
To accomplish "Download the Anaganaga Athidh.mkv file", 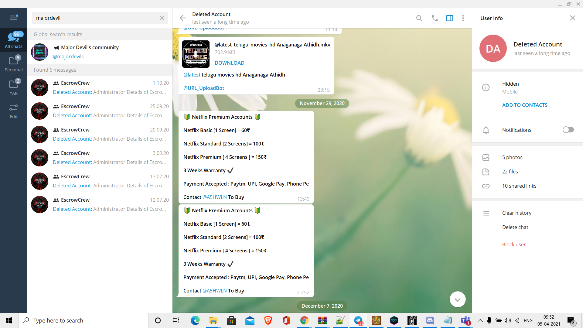I will click(x=229, y=63).
